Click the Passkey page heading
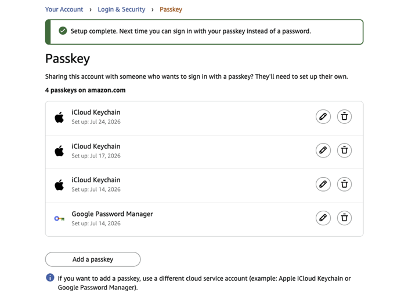Image resolution: width=419 pixels, height=308 pixels. click(x=67, y=58)
